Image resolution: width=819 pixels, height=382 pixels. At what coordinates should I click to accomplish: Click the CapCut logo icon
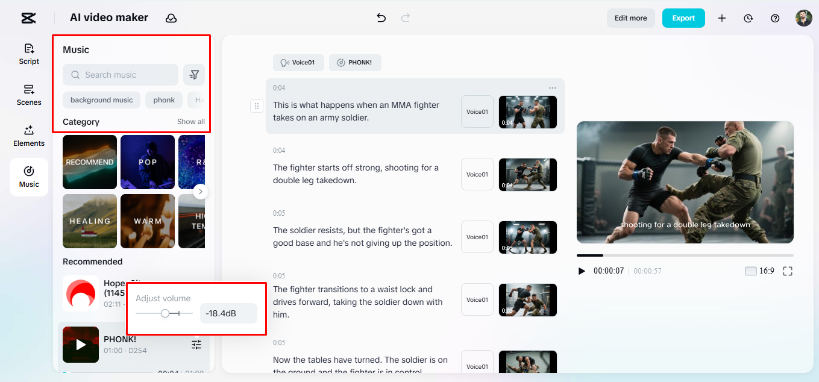coord(28,18)
